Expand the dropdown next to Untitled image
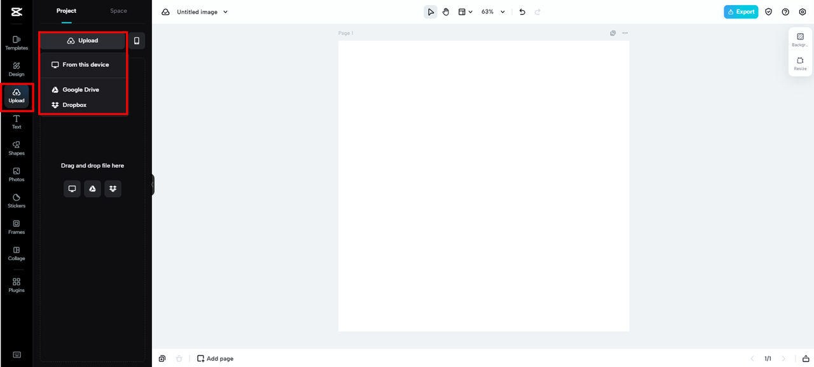814x367 pixels. tap(226, 12)
